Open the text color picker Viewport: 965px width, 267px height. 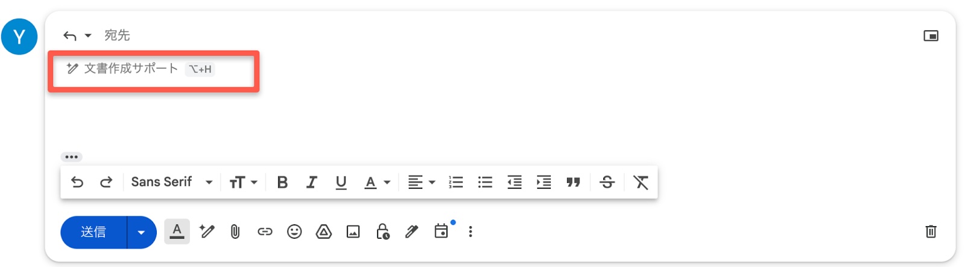click(378, 182)
